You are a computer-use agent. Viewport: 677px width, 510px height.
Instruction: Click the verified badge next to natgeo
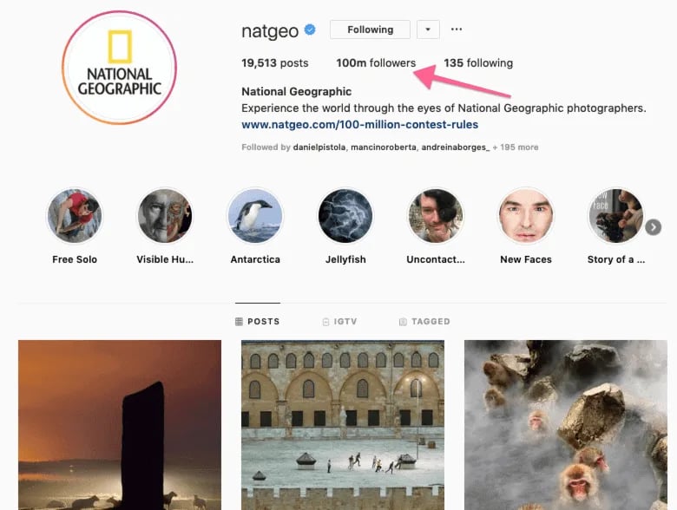point(310,30)
